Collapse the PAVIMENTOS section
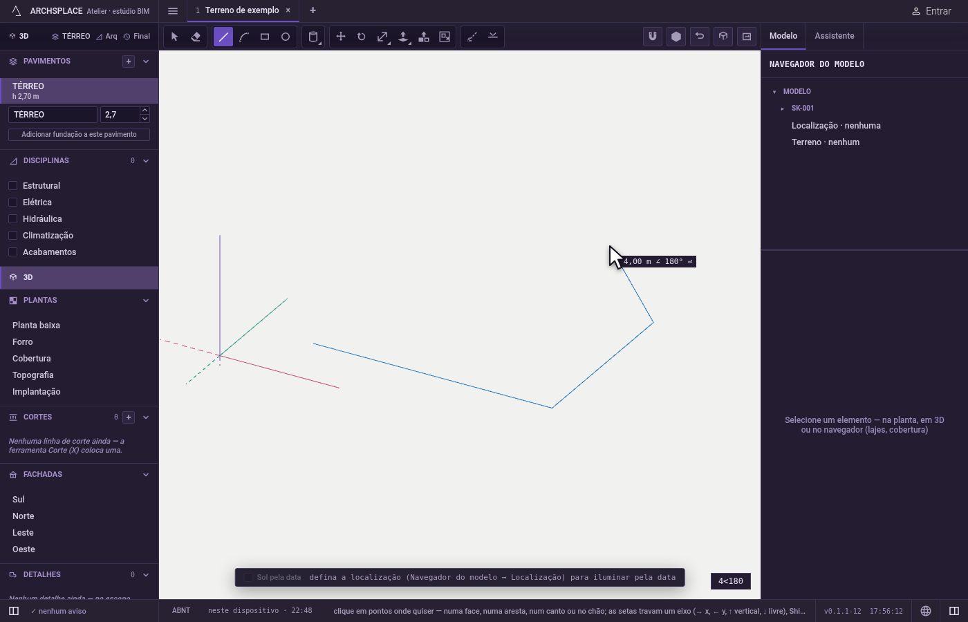Screen dimensions: 968x622 (x=146, y=62)
